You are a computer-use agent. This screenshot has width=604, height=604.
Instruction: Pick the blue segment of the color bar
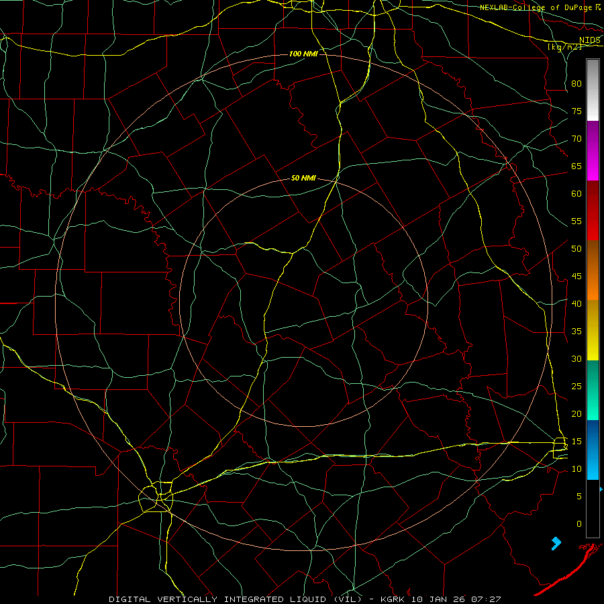pos(593,450)
